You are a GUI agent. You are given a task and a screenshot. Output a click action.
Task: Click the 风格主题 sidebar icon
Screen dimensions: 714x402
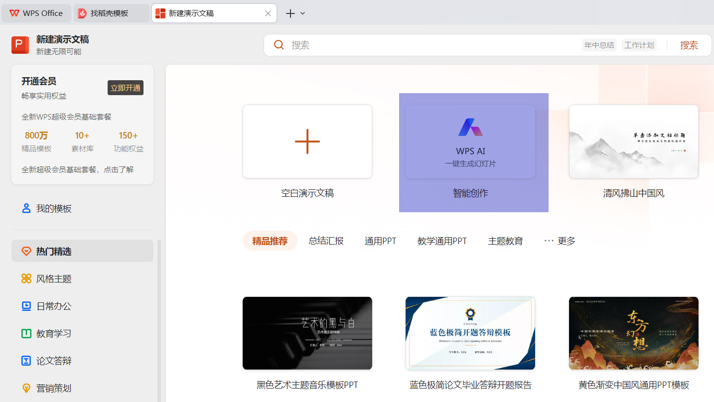(26, 278)
